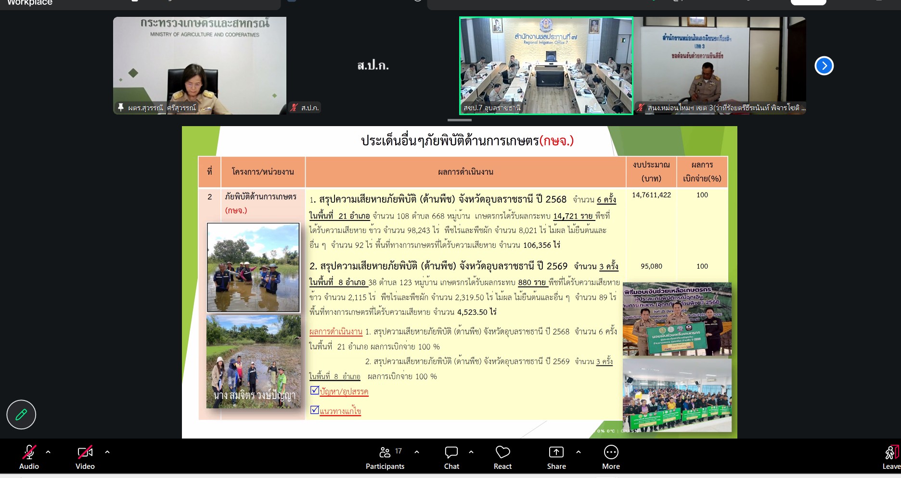Click the participant count 17
Viewport: 901px width, 478px height.
pos(399,451)
